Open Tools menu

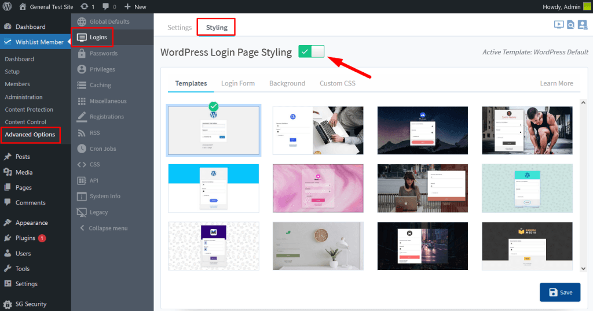click(17, 269)
